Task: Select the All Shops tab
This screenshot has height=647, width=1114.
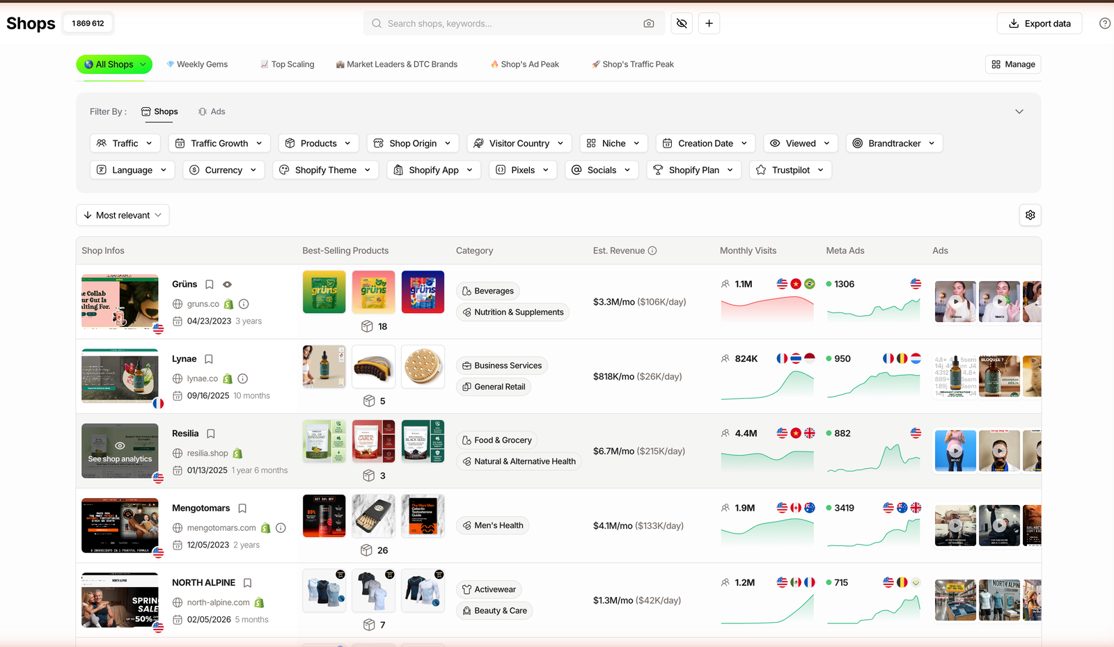Action: (x=114, y=64)
